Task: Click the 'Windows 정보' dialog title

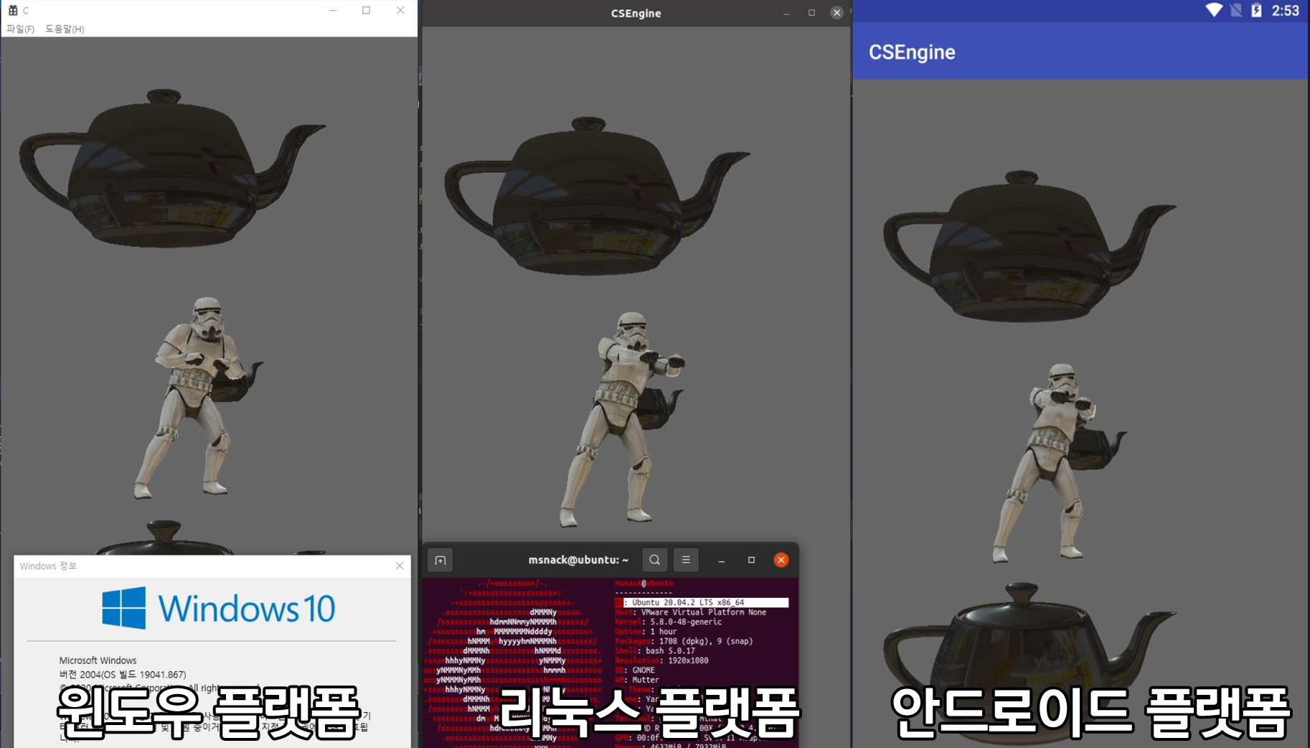Action: (48, 566)
